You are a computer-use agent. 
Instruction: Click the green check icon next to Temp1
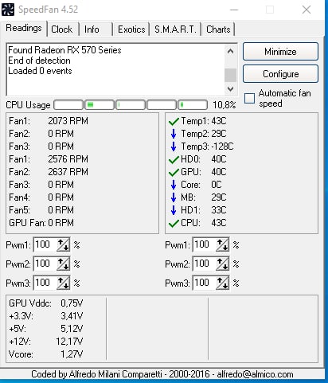pyautogui.click(x=174, y=122)
